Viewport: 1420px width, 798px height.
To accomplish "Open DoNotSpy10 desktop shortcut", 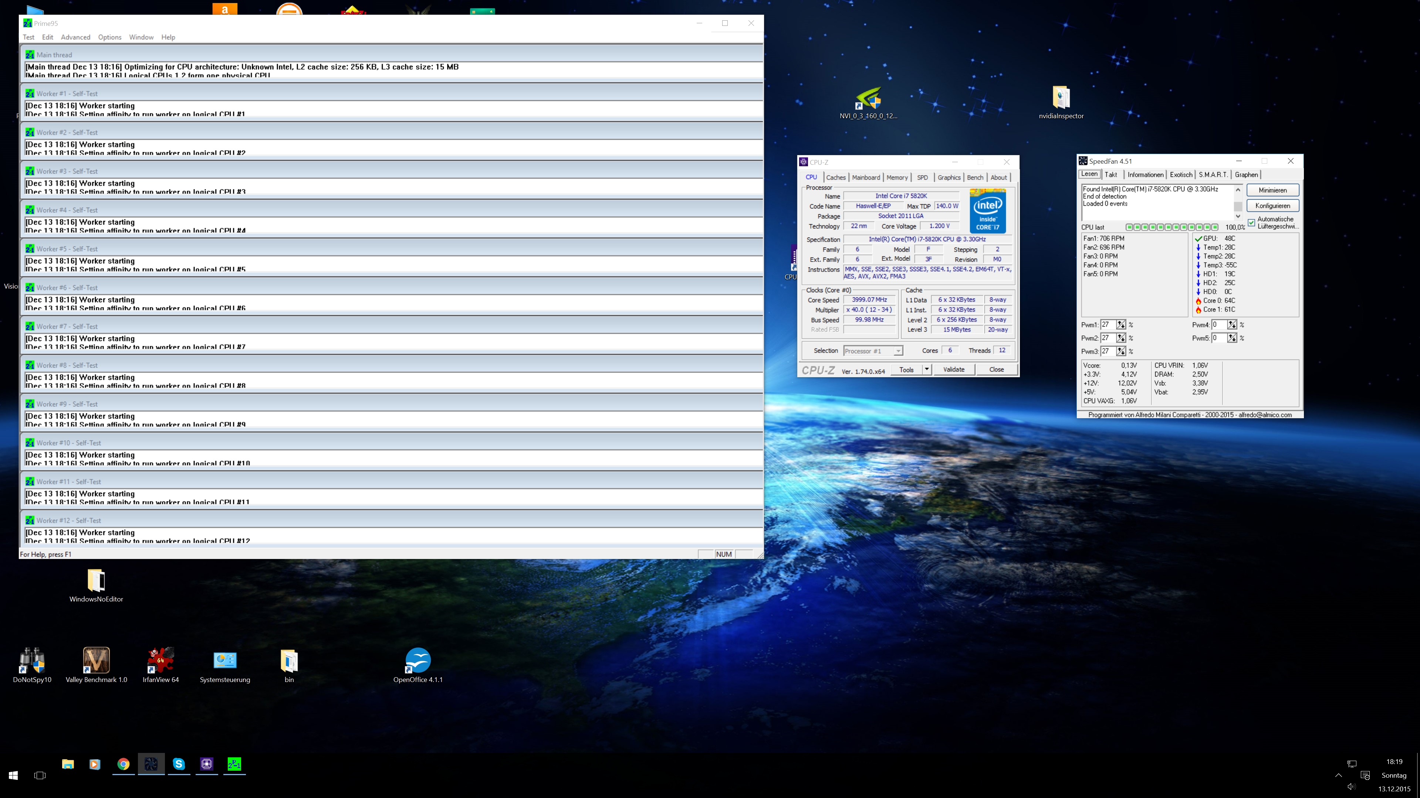I will click(x=32, y=660).
